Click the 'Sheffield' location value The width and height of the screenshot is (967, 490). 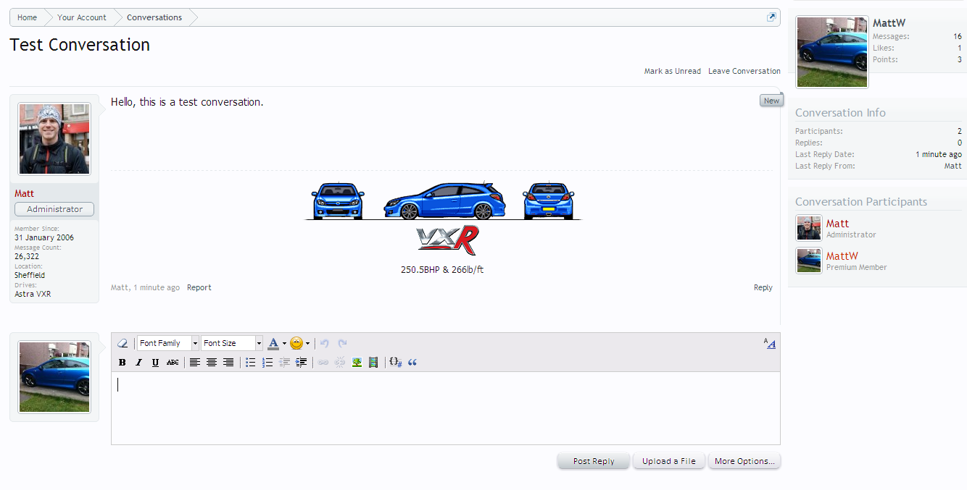30,275
